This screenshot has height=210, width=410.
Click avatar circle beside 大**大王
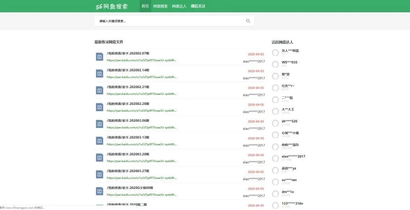point(275,111)
